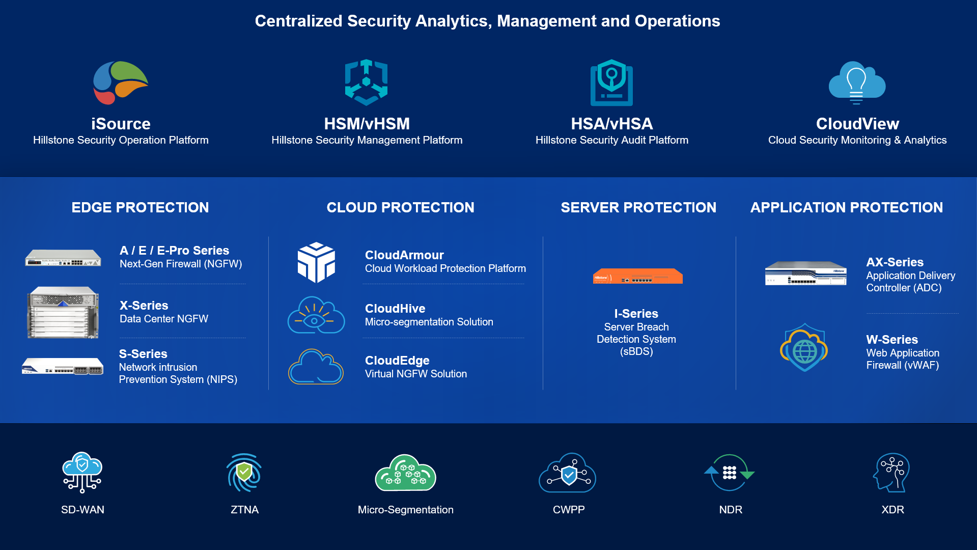Click the iSource colorful brain logo

[x=121, y=82]
